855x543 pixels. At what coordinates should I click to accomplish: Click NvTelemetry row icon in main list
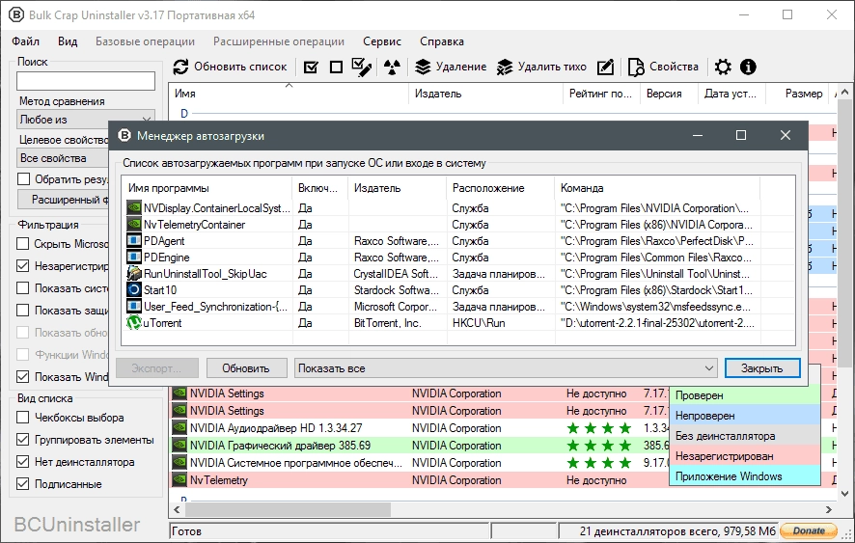pyautogui.click(x=179, y=480)
